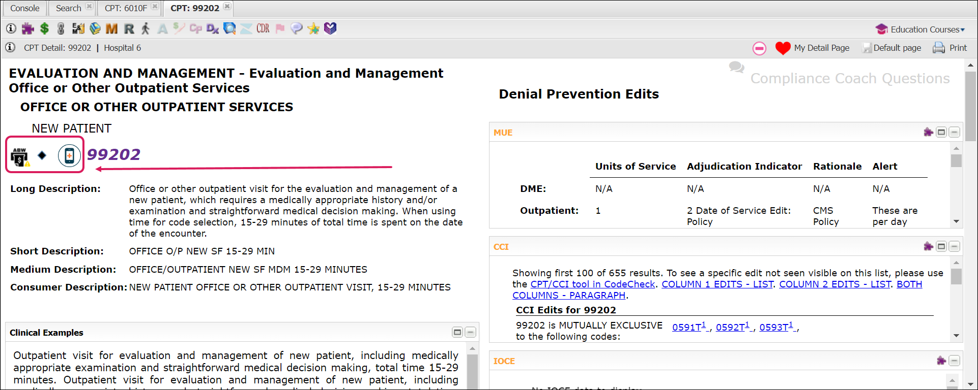Collapse the IOCE panel section
978x390 pixels.
click(x=955, y=361)
